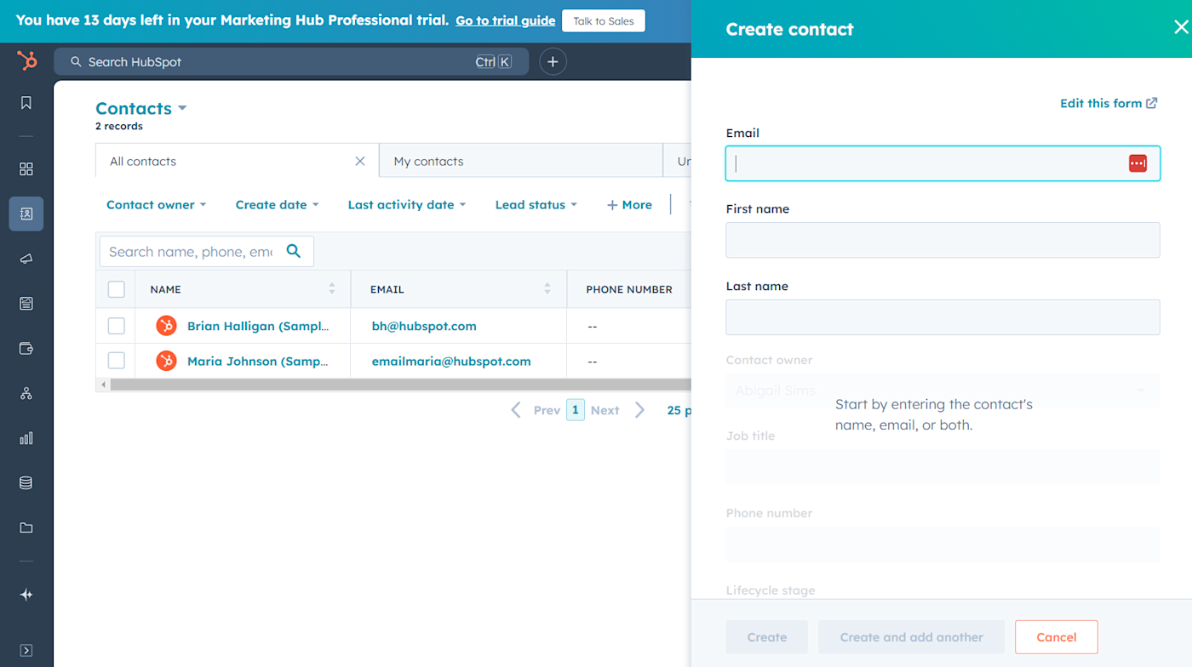Screen dimensions: 1192x667
Task: Close the Create contact panel
Action: [1180, 28]
